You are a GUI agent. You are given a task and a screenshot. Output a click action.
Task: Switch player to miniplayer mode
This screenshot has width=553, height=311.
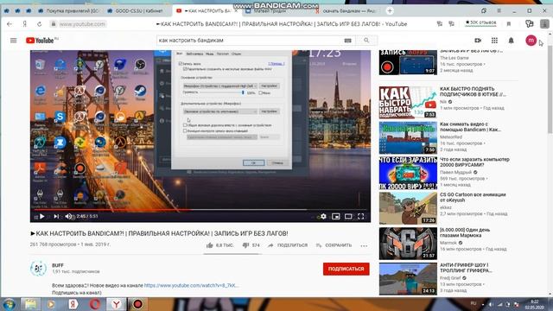(336, 217)
